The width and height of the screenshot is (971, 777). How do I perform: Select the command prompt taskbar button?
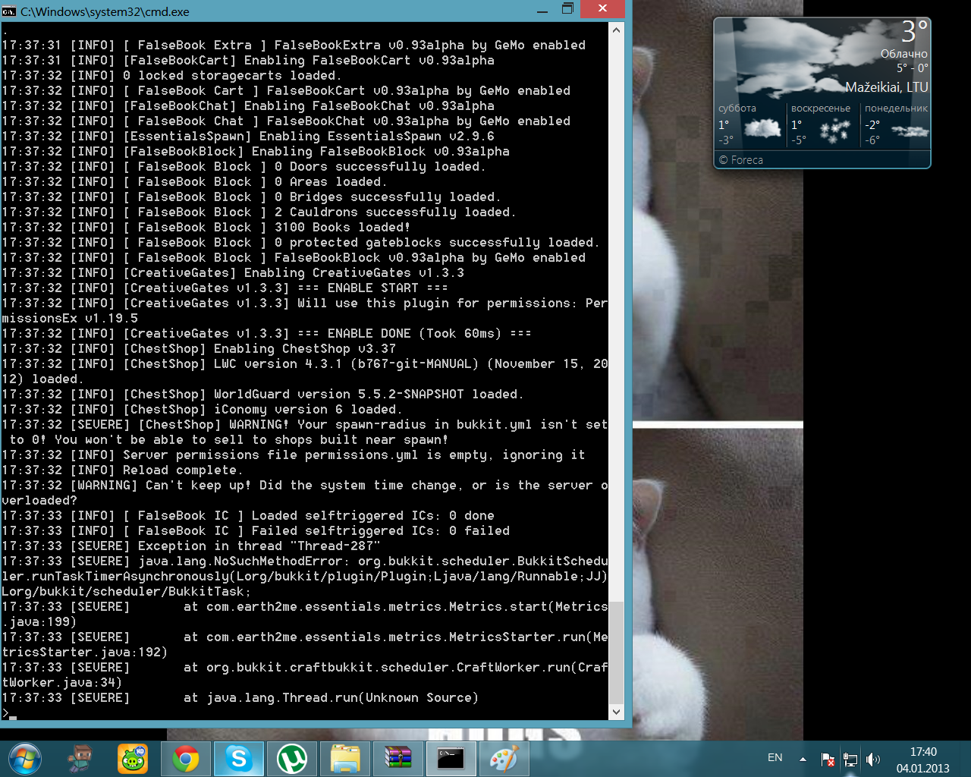(451, 758)
